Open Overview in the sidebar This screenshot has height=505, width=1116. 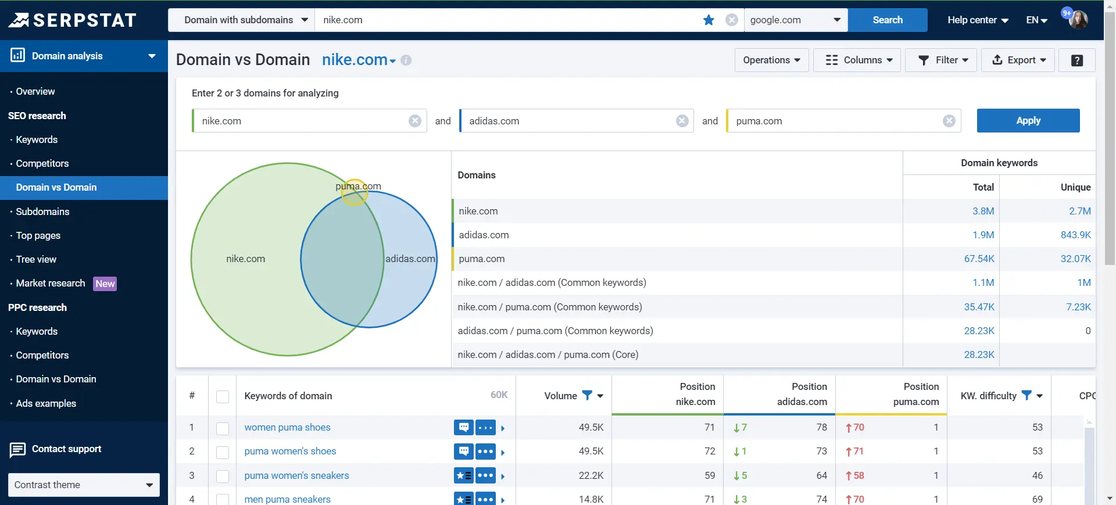click(x=35, y=91)
